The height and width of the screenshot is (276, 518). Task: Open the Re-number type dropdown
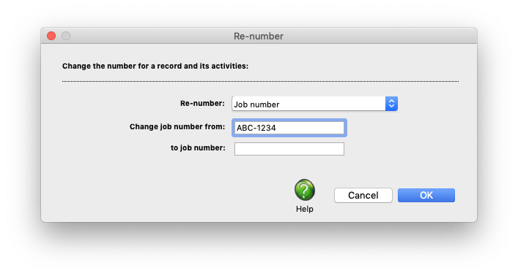click(314, 104)
